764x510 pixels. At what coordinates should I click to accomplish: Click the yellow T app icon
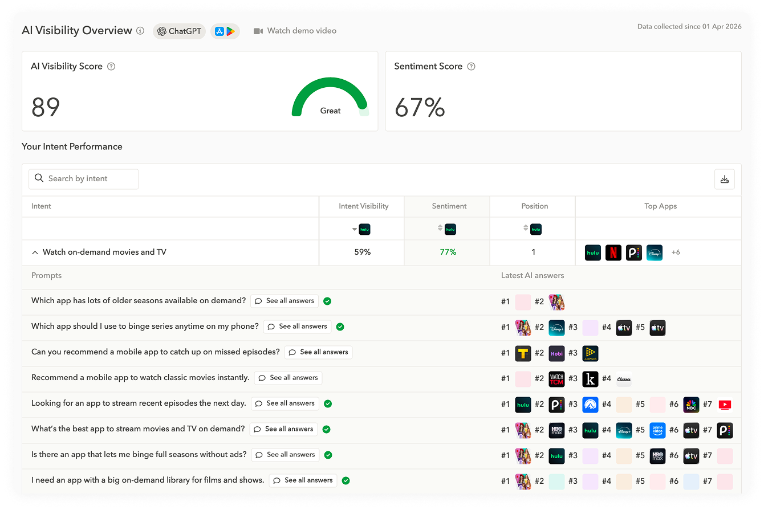(x=523, y=353)
